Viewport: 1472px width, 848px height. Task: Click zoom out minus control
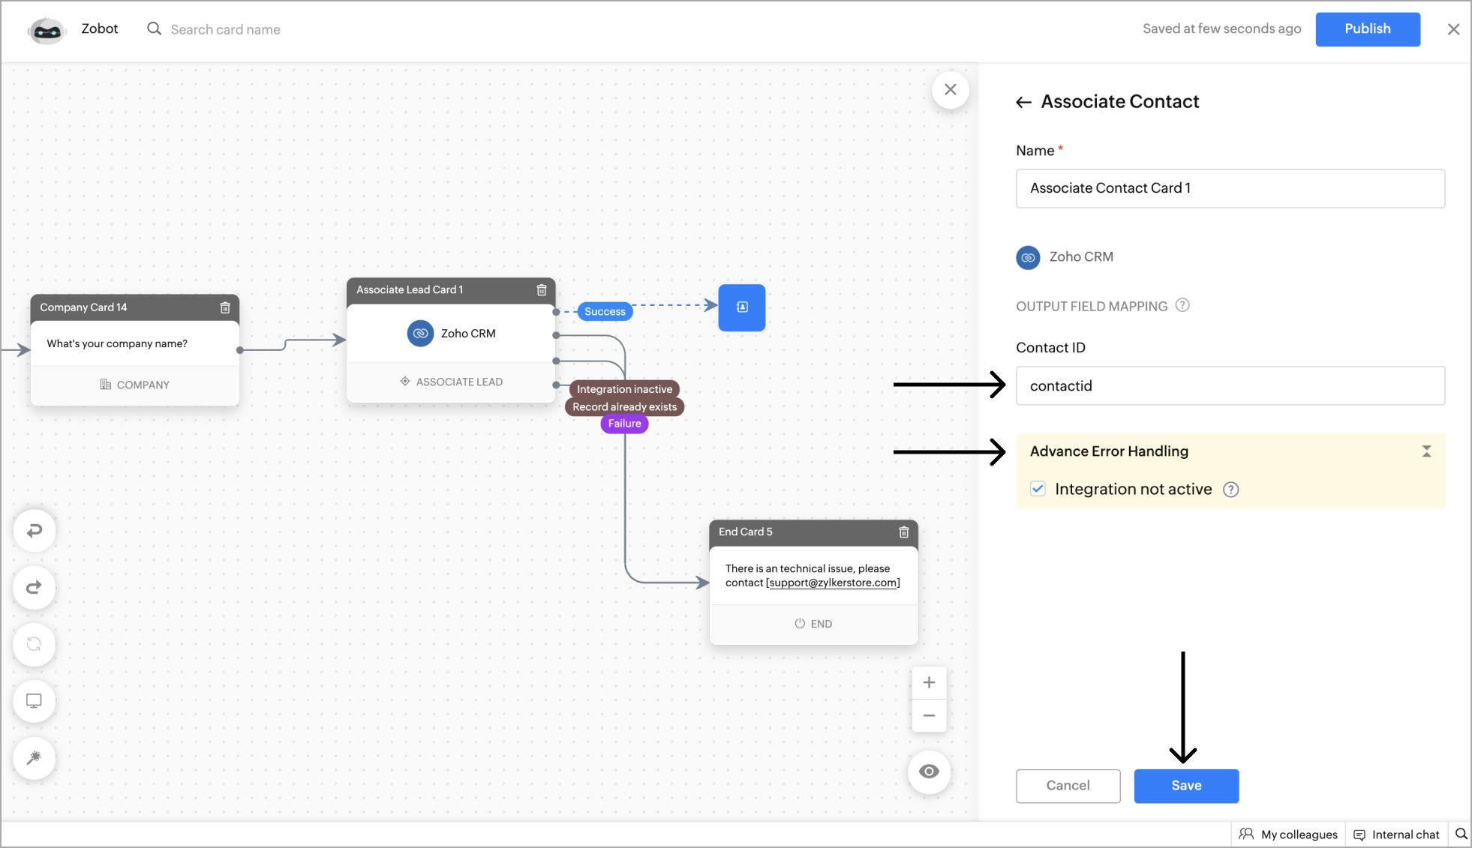(929, 716)
